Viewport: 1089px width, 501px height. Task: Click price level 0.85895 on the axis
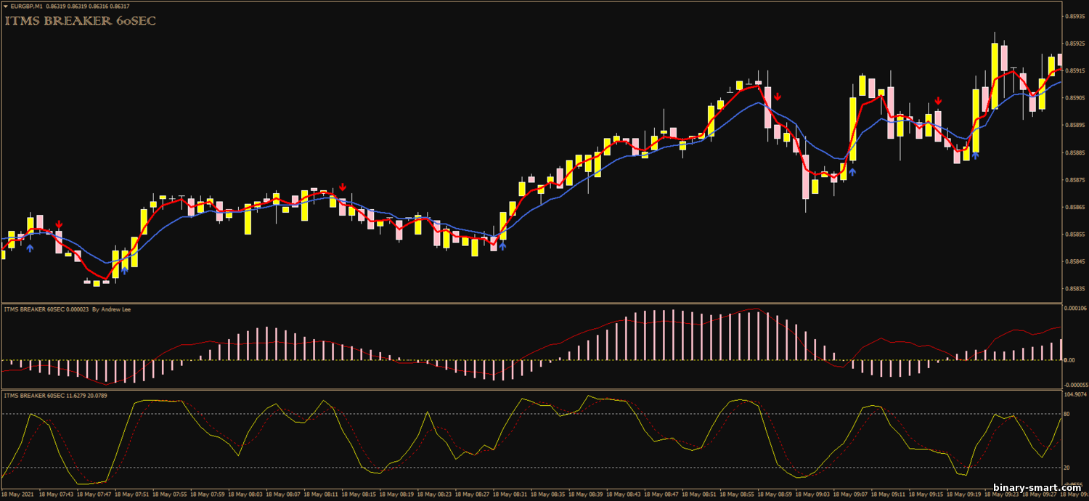(x=1074, y=125)
